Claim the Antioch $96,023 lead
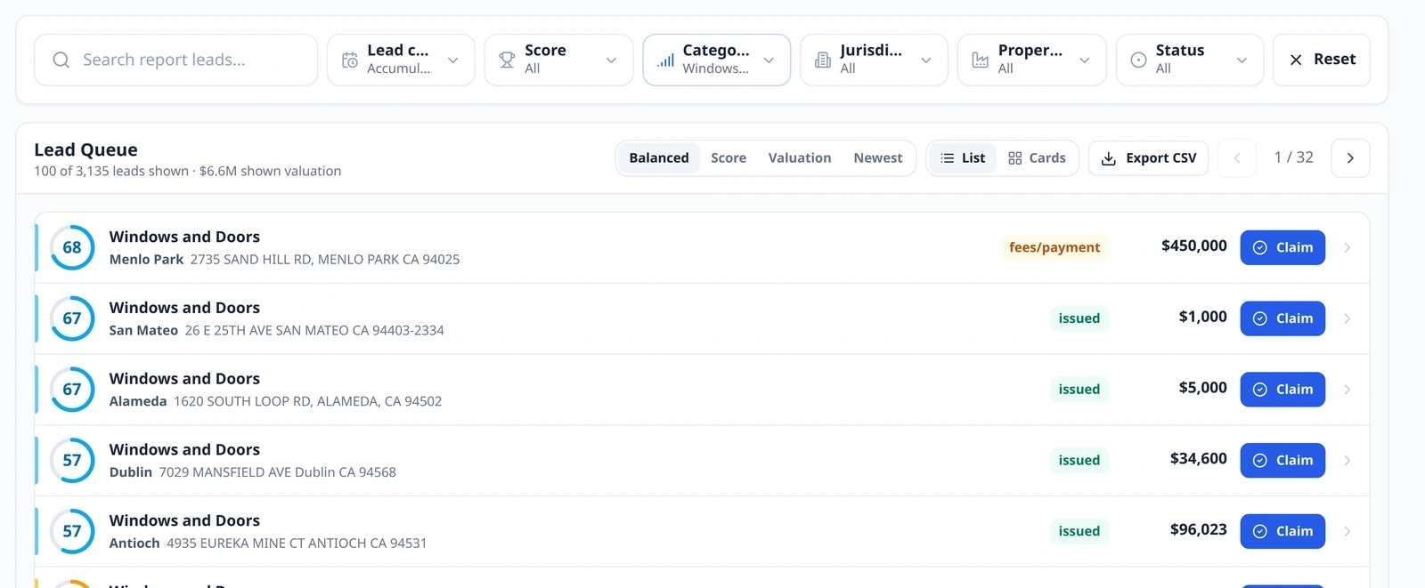The height and width of the screenshot is (588, 1425). [1282, 531]
